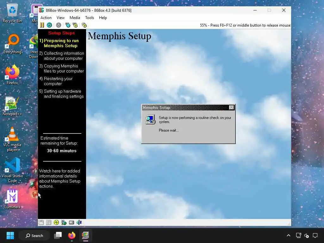324x243 pixels.
Task: Click the second floppy drive status icon
Action: [49, 222]
